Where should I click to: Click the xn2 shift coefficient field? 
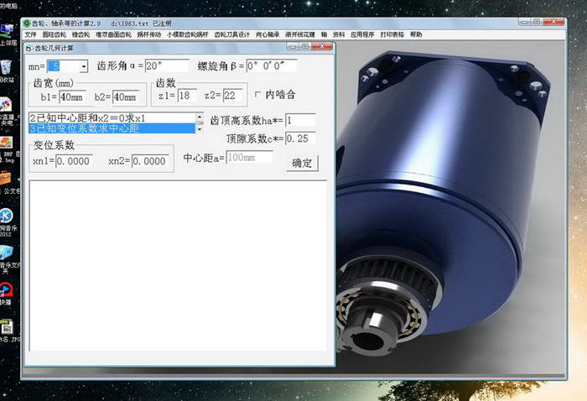coord(150,161)
